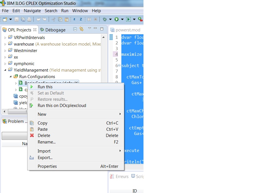262x193 pixels.
Task: Expand the Westminster project
Action: click(x=5, y=51)
